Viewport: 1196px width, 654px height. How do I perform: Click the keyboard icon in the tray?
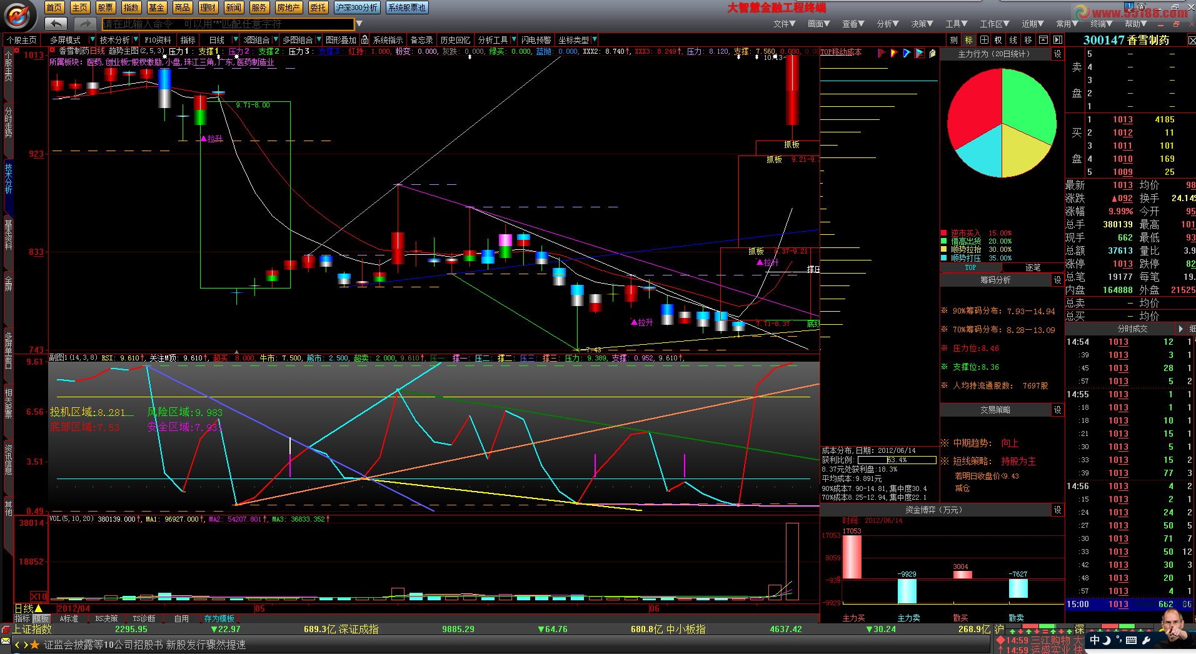(x=1131, y=640)
